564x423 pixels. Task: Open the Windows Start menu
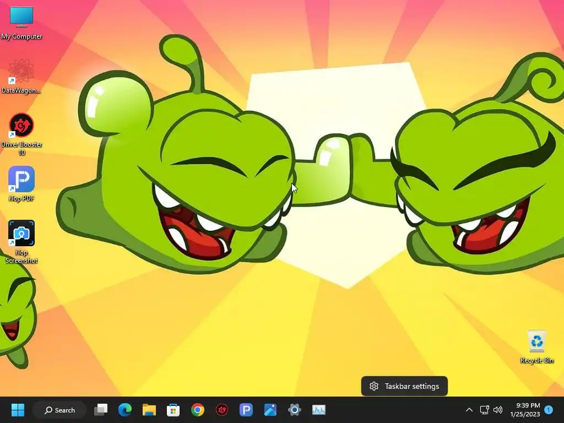coord(18,410)
